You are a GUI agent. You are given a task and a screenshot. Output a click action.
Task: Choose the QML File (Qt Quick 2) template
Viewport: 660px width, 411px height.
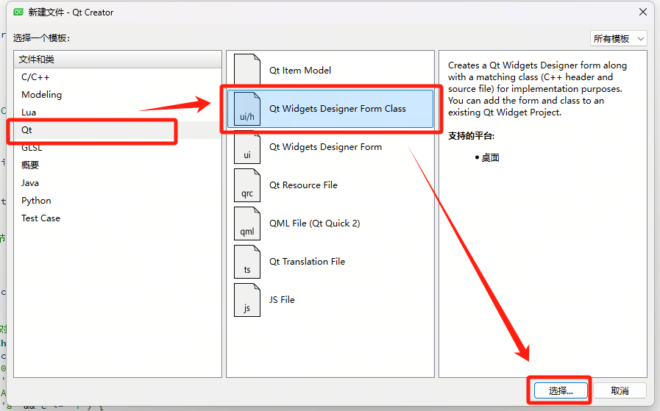click(x=330, y=224)
